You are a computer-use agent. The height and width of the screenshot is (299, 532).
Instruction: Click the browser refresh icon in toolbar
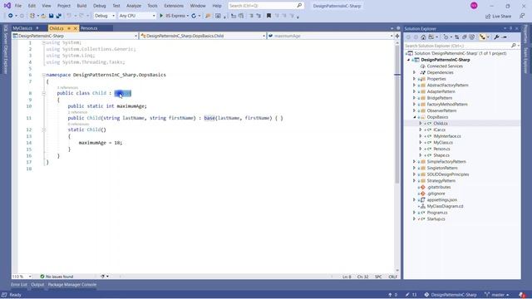pos(194,16)
